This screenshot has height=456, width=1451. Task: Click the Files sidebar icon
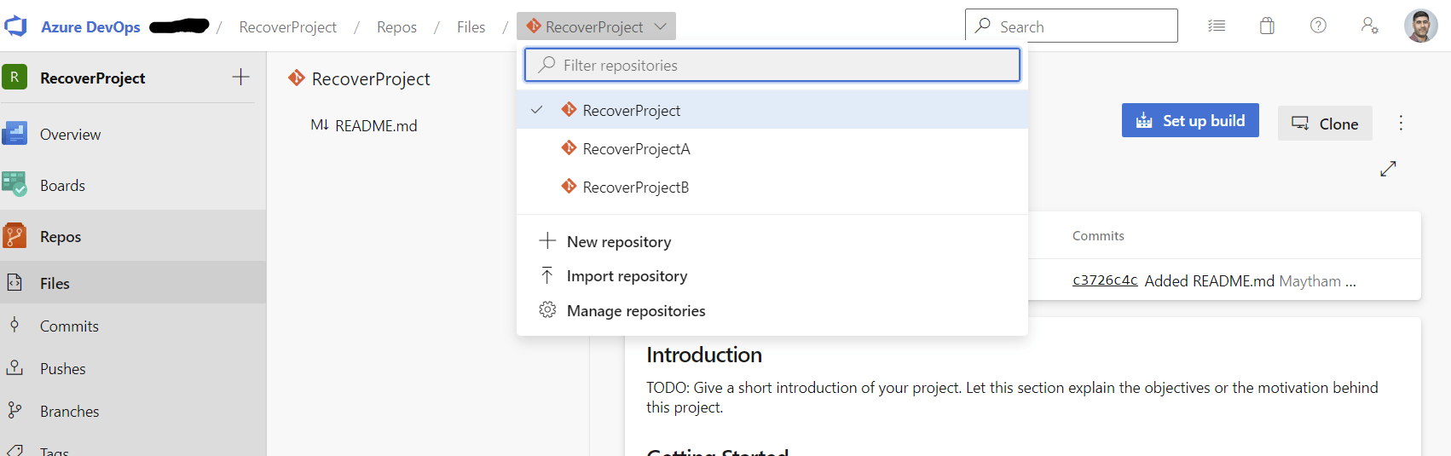[x=14, y=282]
